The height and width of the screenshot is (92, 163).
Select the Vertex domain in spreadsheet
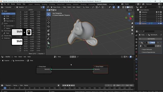click(x=8, y=14)
